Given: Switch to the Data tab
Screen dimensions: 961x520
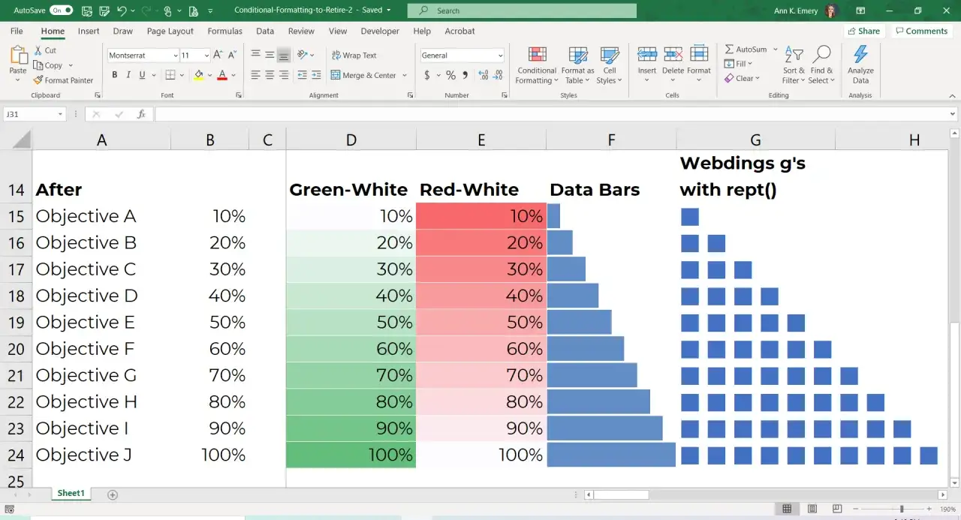Looking at the screenshot, I should pos(265,32).
